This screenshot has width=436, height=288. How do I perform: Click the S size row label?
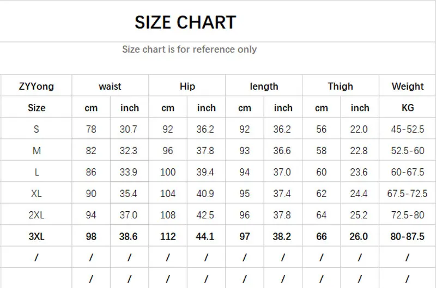tap(37, 129)
